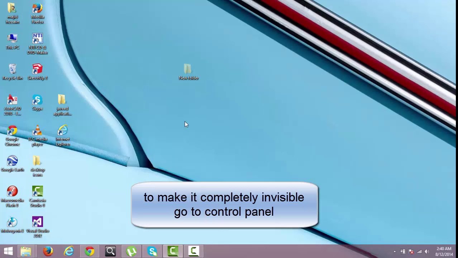Select the Google Earth shortcut
458x258 pixels.
[12, 164]
